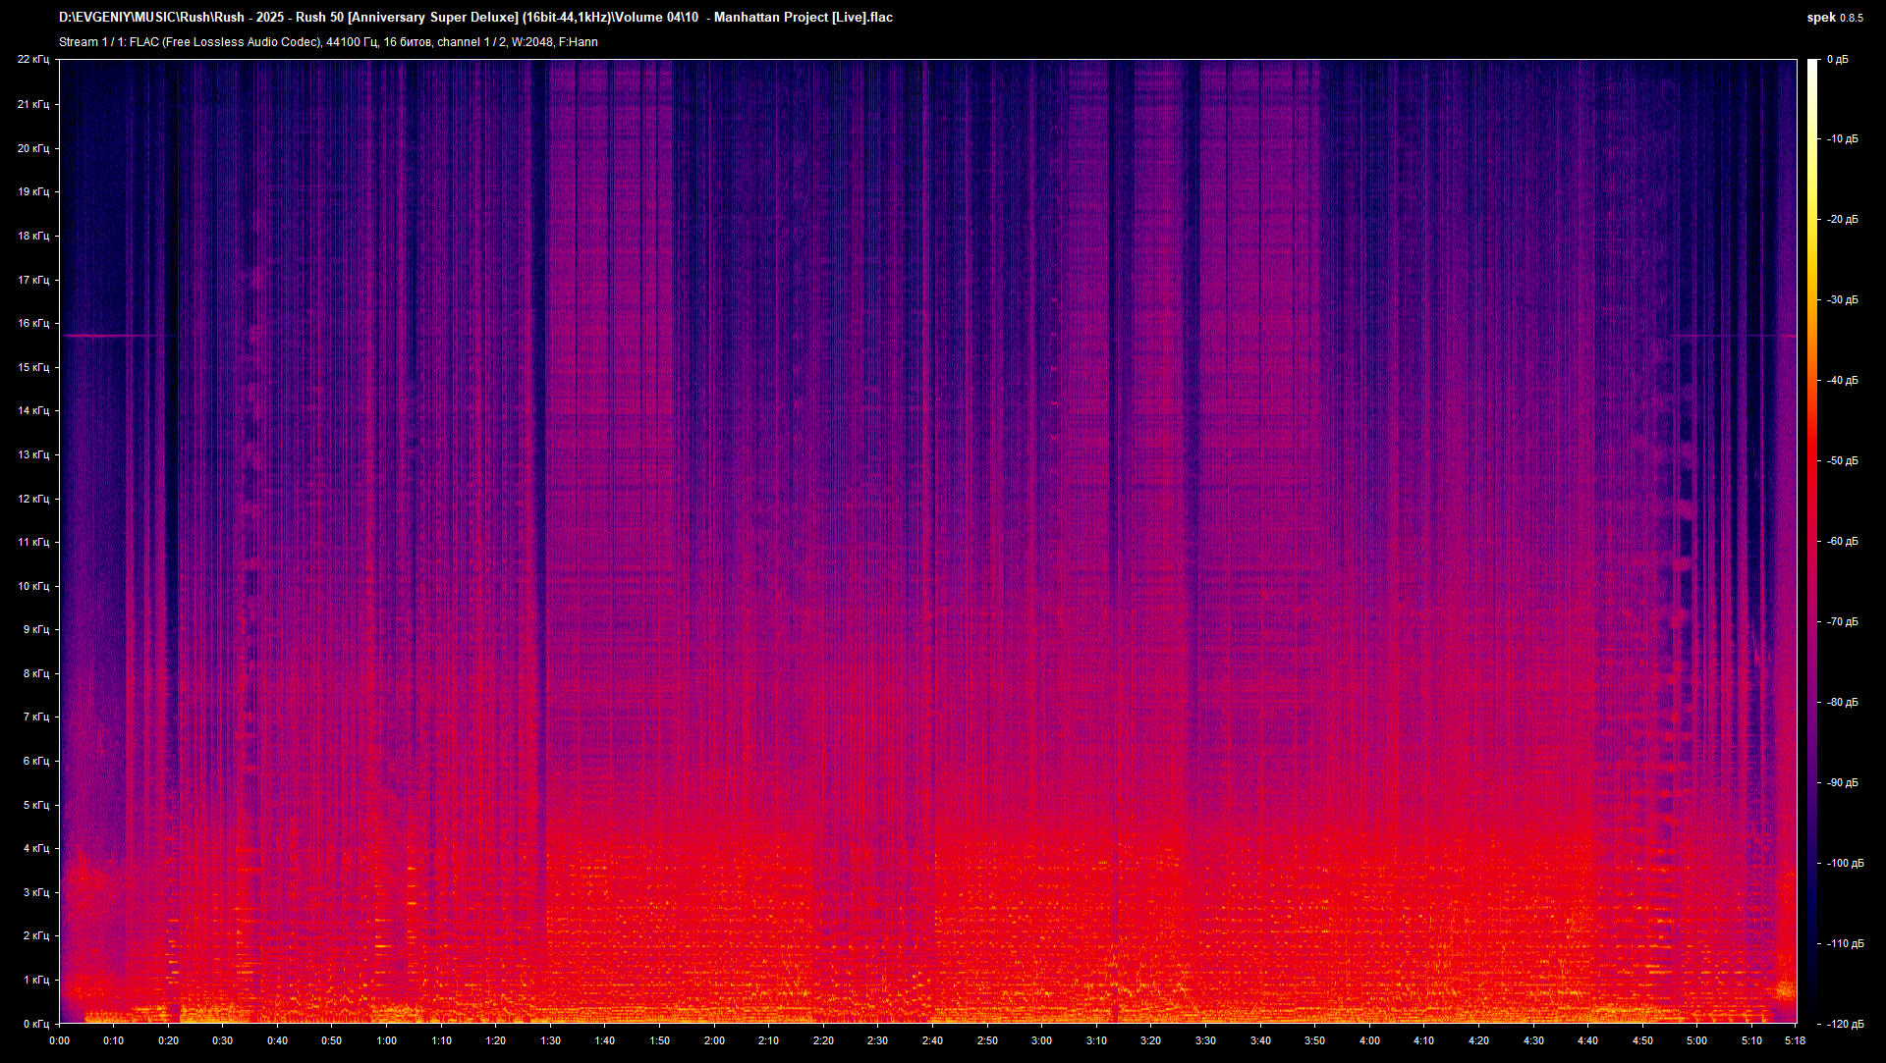The width and height of the screenshot is (1886, 1063).
Task: Click the spek 0.8.5 version label
Action: [1834, 18]
